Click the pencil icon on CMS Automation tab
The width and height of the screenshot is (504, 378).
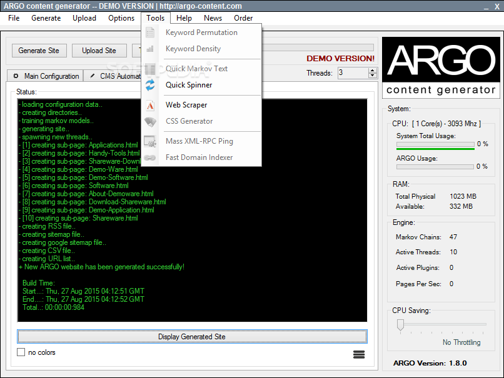[93, 76]
